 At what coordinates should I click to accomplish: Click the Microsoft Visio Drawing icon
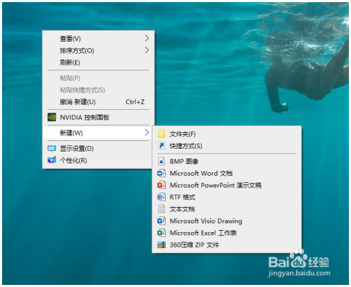pos(162,221)
